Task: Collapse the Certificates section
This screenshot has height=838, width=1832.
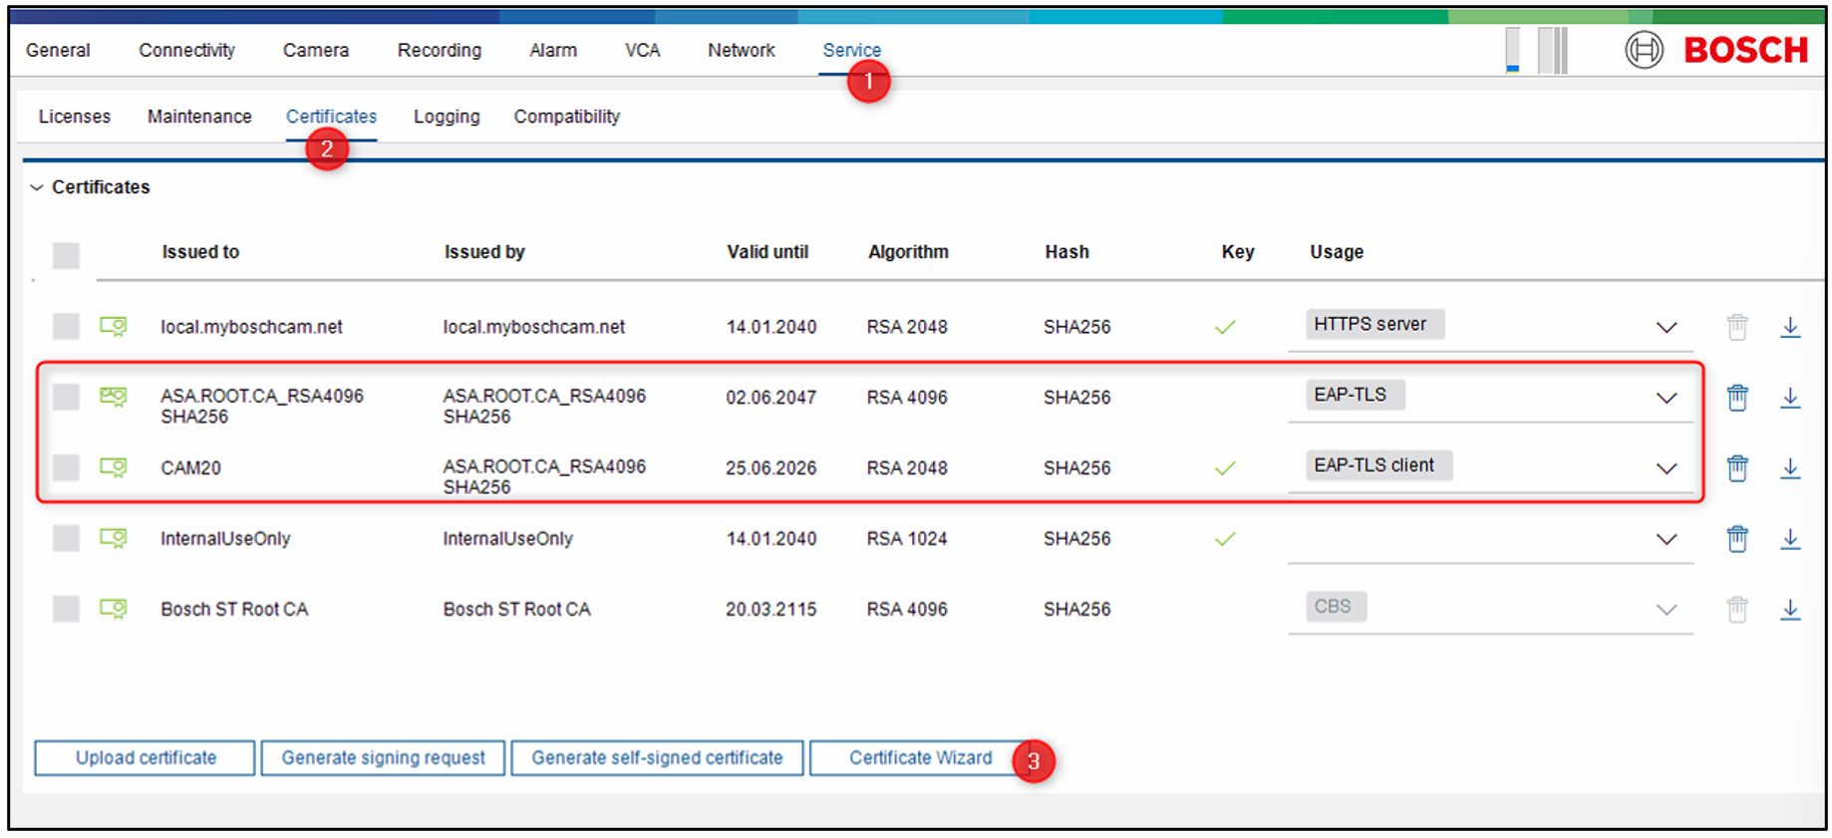Action: point(37,187)
